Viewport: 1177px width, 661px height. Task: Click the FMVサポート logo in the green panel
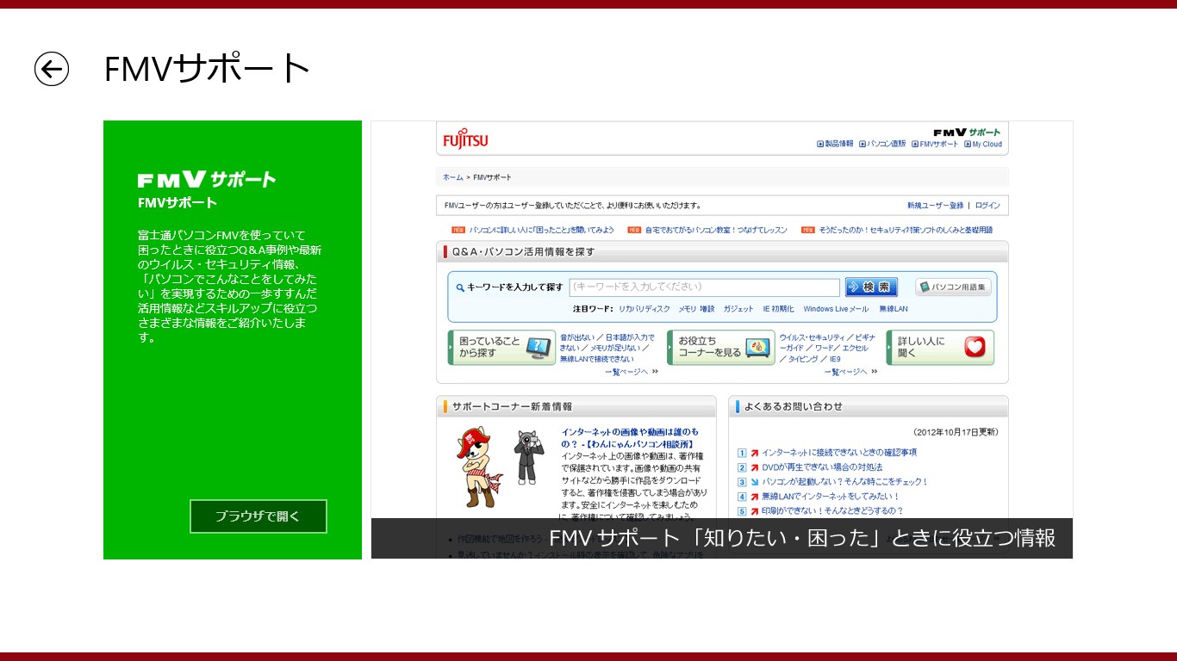pos(207,179)
